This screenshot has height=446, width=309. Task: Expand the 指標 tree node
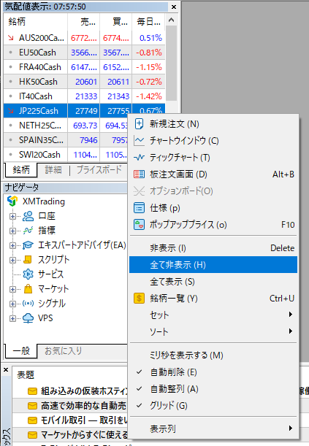[x=12, y=231]
